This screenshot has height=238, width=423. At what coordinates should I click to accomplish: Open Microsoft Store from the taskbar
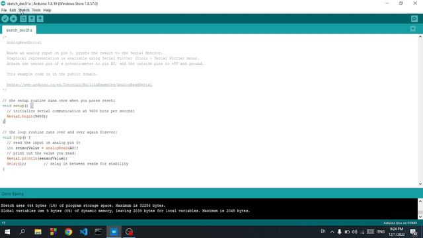[x=53, y=232]
